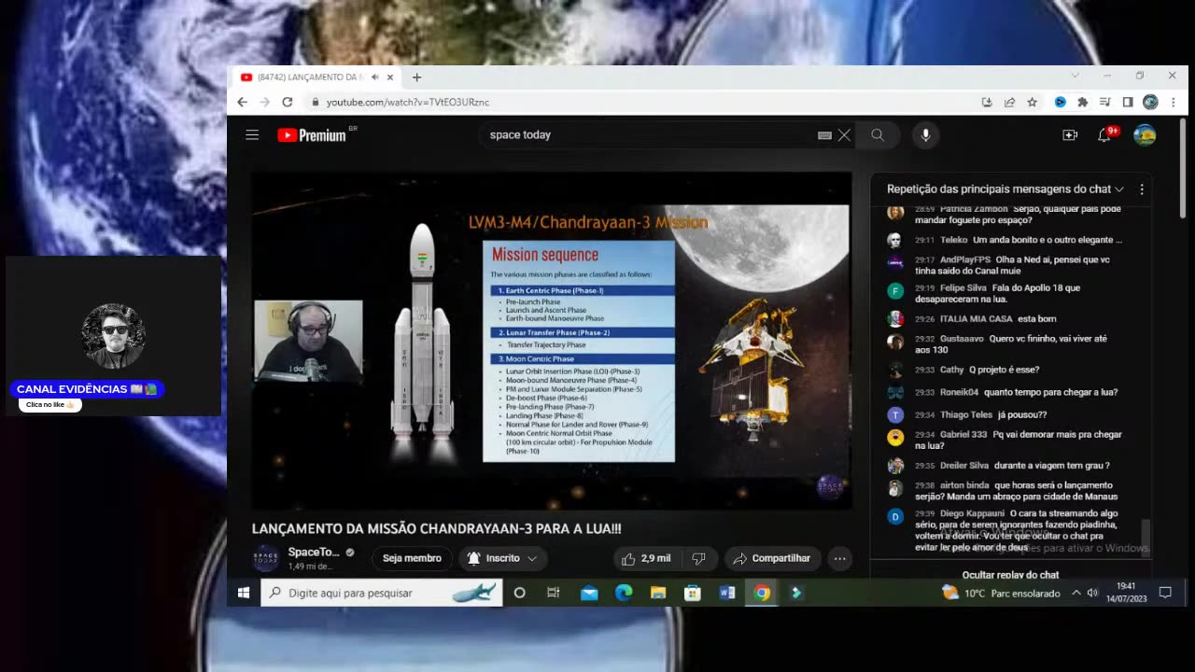Submit search with the magnifier button
Screen dimensions: 1195x672
pyautogui.click(x=878, y=135)
